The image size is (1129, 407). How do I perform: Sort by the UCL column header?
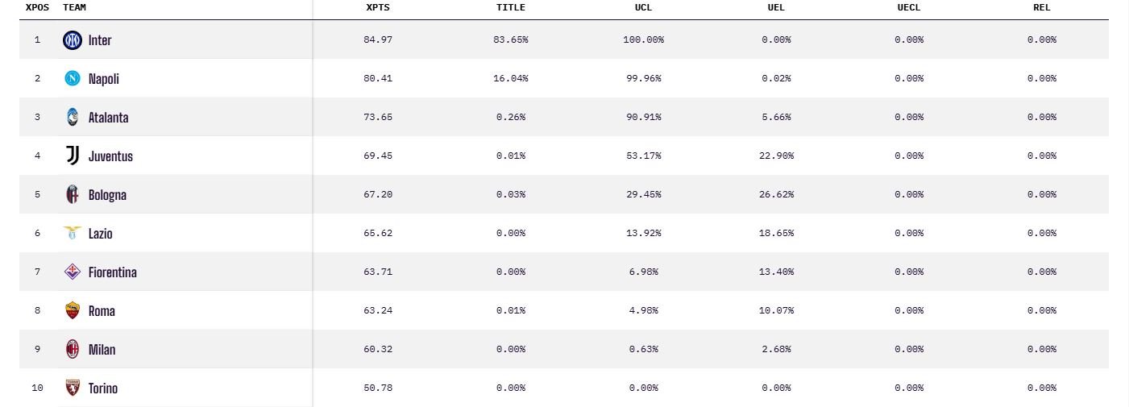[x=643, y=7]
